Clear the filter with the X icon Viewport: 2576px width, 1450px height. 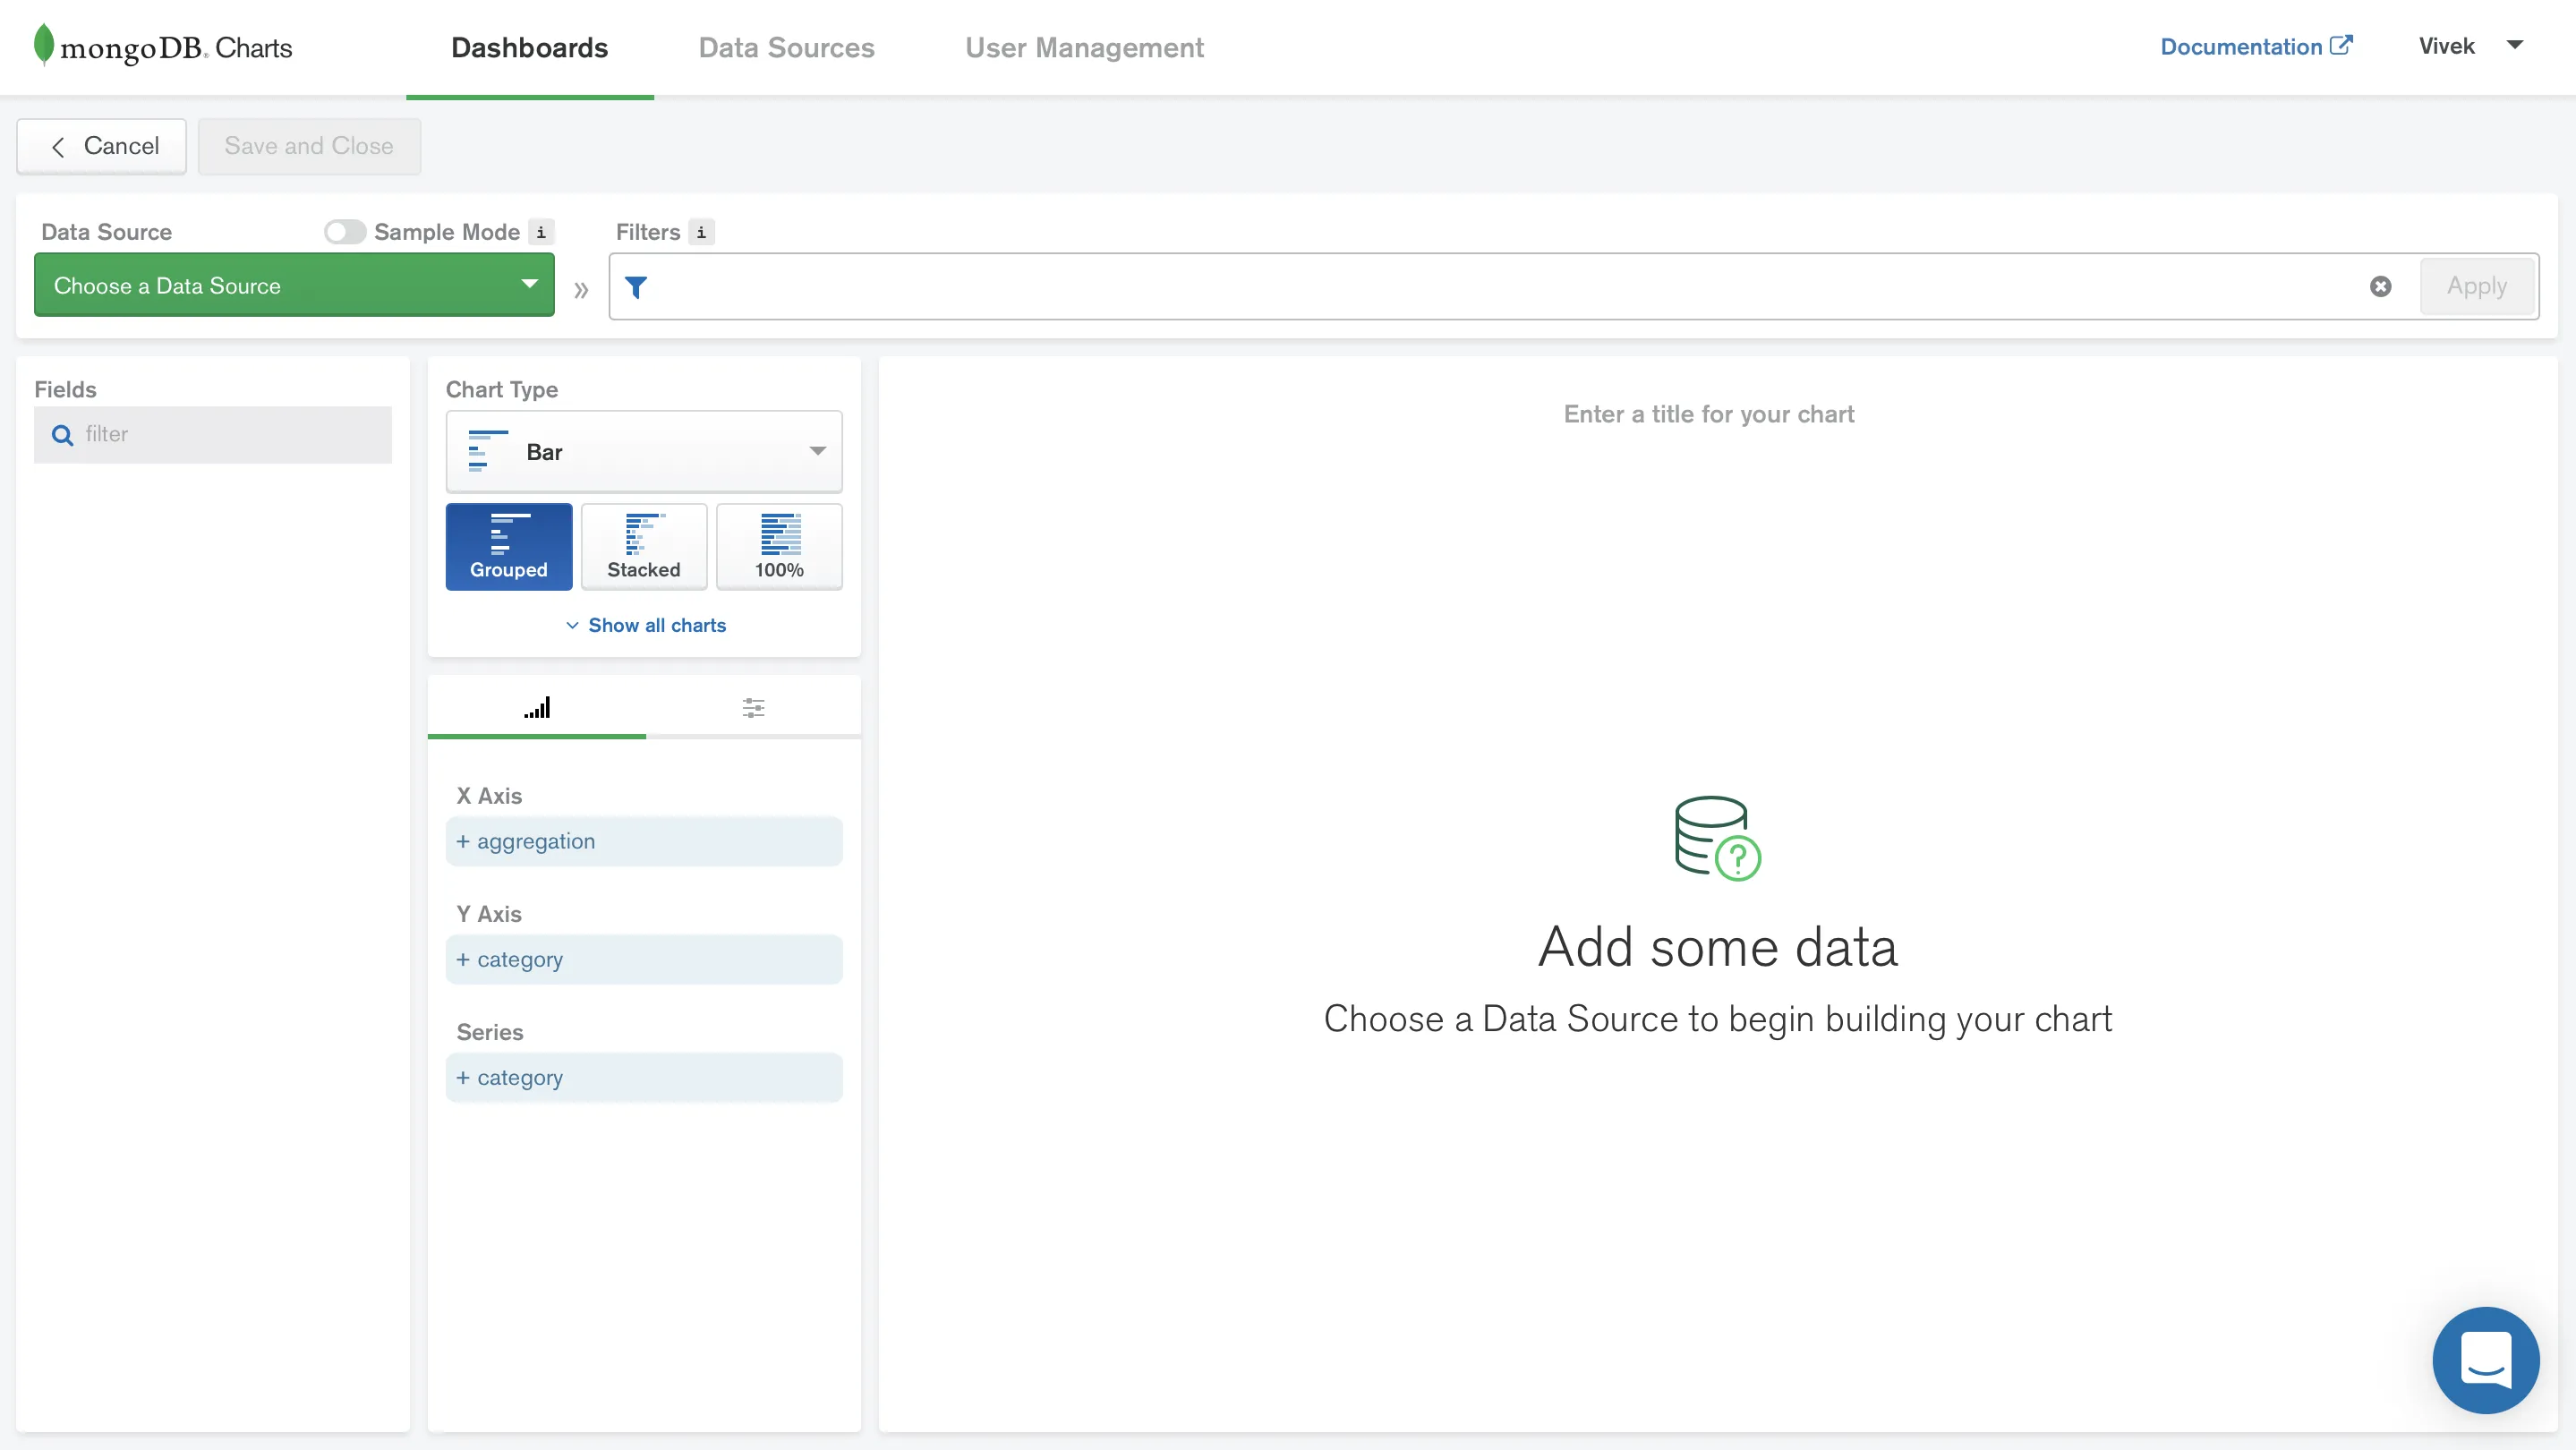coord(2380,287)
